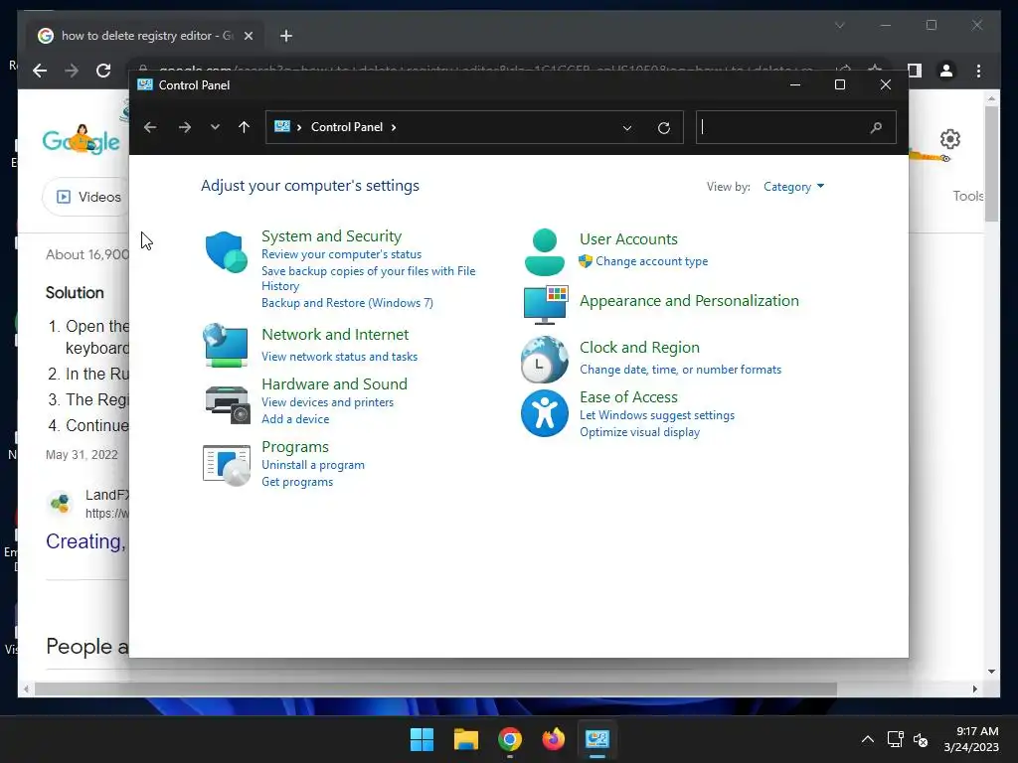
Task: Expand the address bar history dropdown
Action: pyautogui.click(x=627, y=128)
